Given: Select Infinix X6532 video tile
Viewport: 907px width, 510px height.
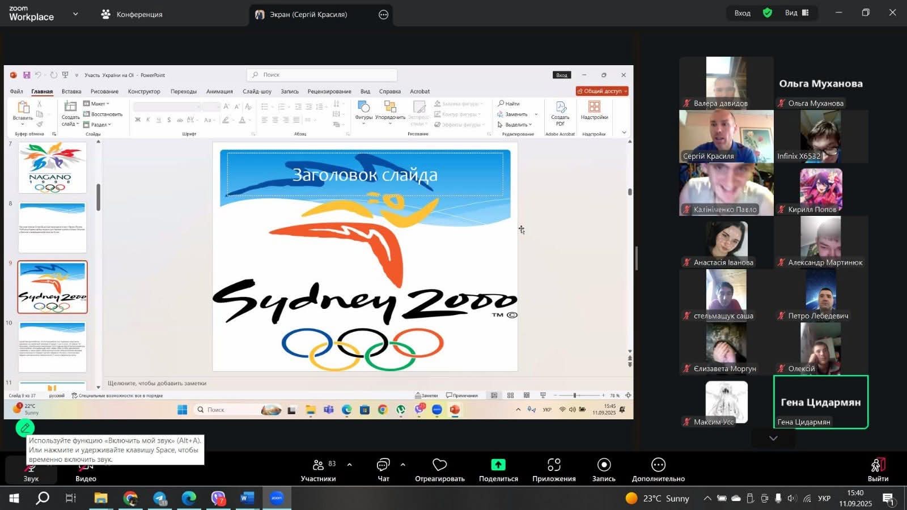Looking at the screenshot, I should [821, 137].
